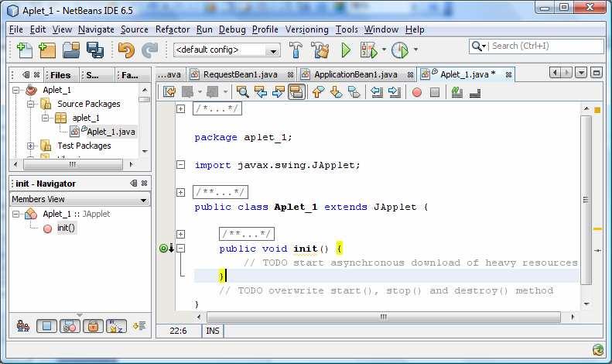The width and height of the screenshot is (612, 364).
Task: Build main project with hammer icon
Action: click(296, 50)
